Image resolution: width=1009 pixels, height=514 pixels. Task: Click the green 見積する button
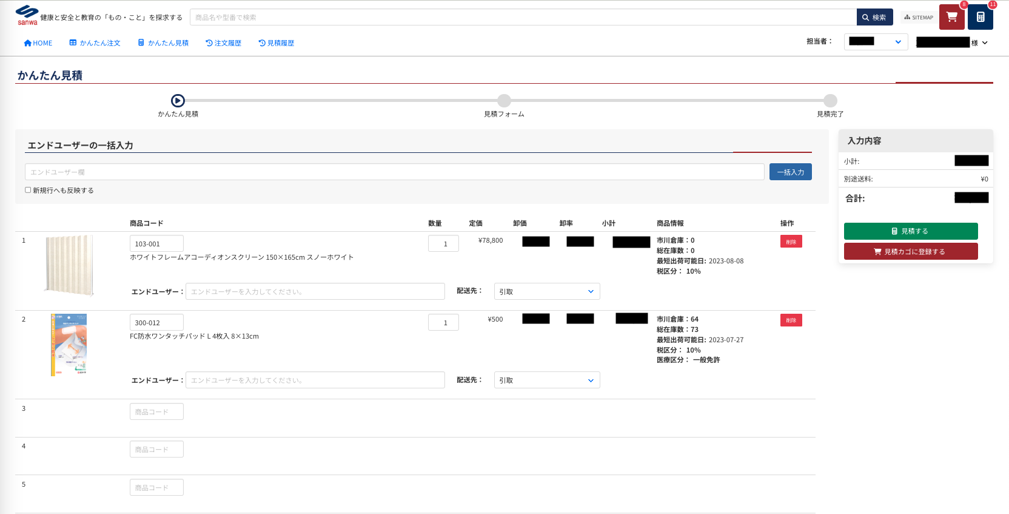click(x=910, y=231)
